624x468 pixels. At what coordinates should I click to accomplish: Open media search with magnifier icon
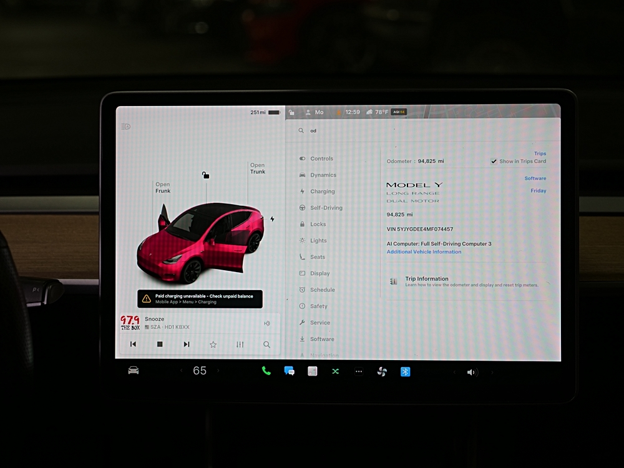tap(266, 344)
